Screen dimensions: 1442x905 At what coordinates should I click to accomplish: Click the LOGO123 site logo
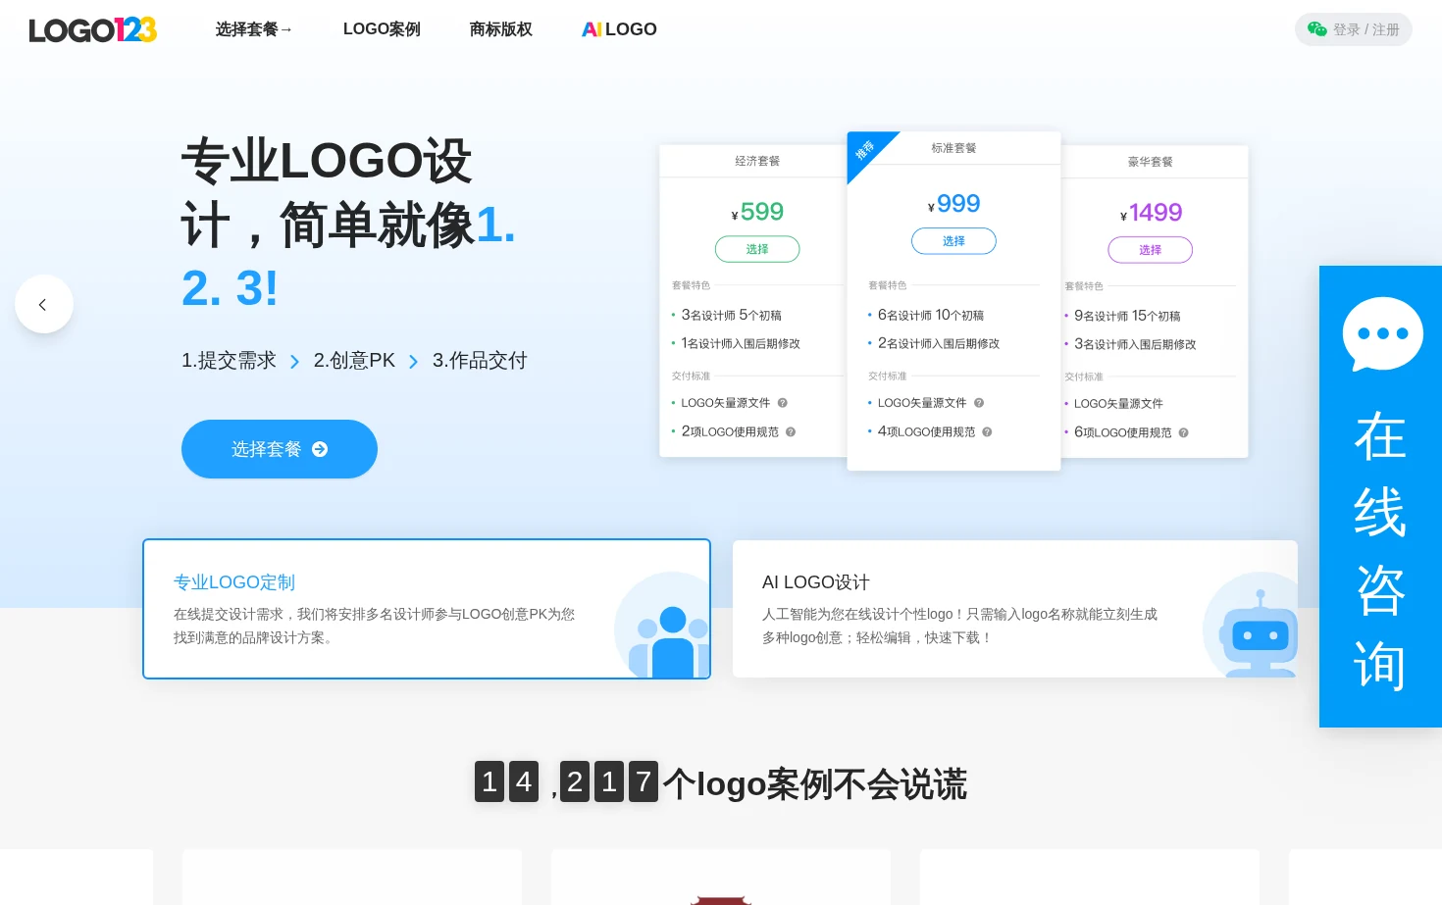click(x=93, y=29)
